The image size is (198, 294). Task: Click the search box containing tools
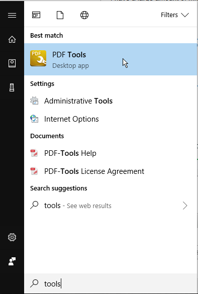pyautogui.click(x=111, y=283)
